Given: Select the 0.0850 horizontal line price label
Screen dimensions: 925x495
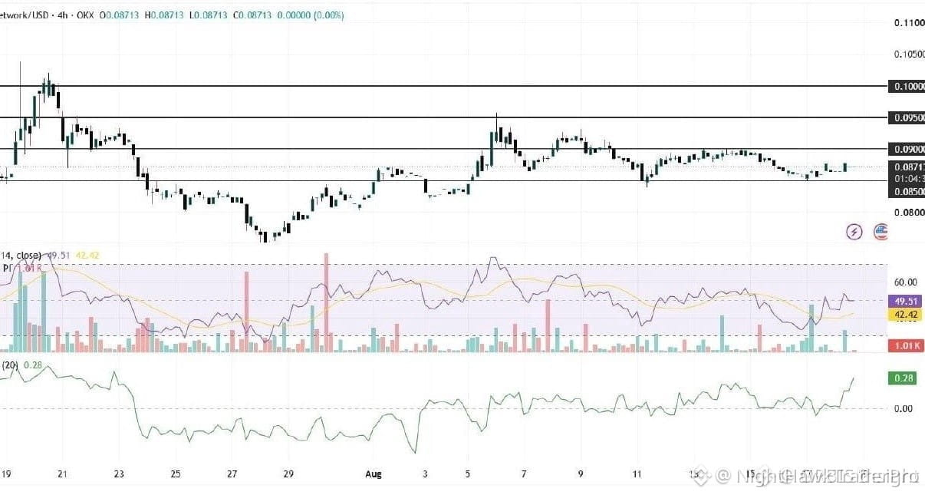Looking at the screenshot, I should coord(906,192).
